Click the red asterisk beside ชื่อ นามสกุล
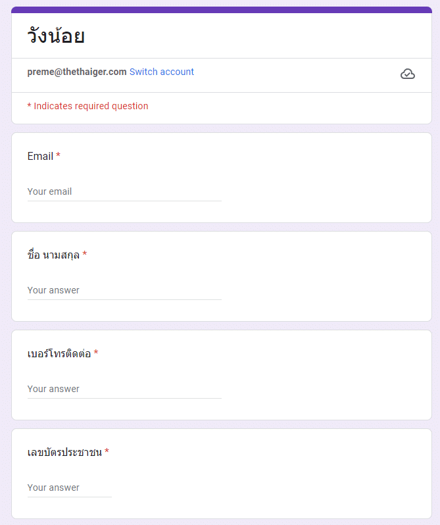Viewport: 440px width, 525px height. pos(85,255)
